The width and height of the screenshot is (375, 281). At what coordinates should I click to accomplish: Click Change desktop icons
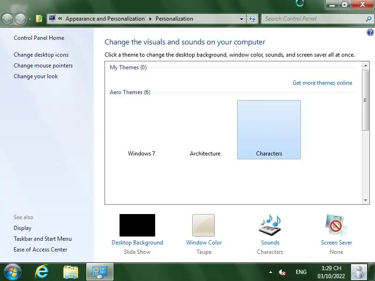coord(41,55)
